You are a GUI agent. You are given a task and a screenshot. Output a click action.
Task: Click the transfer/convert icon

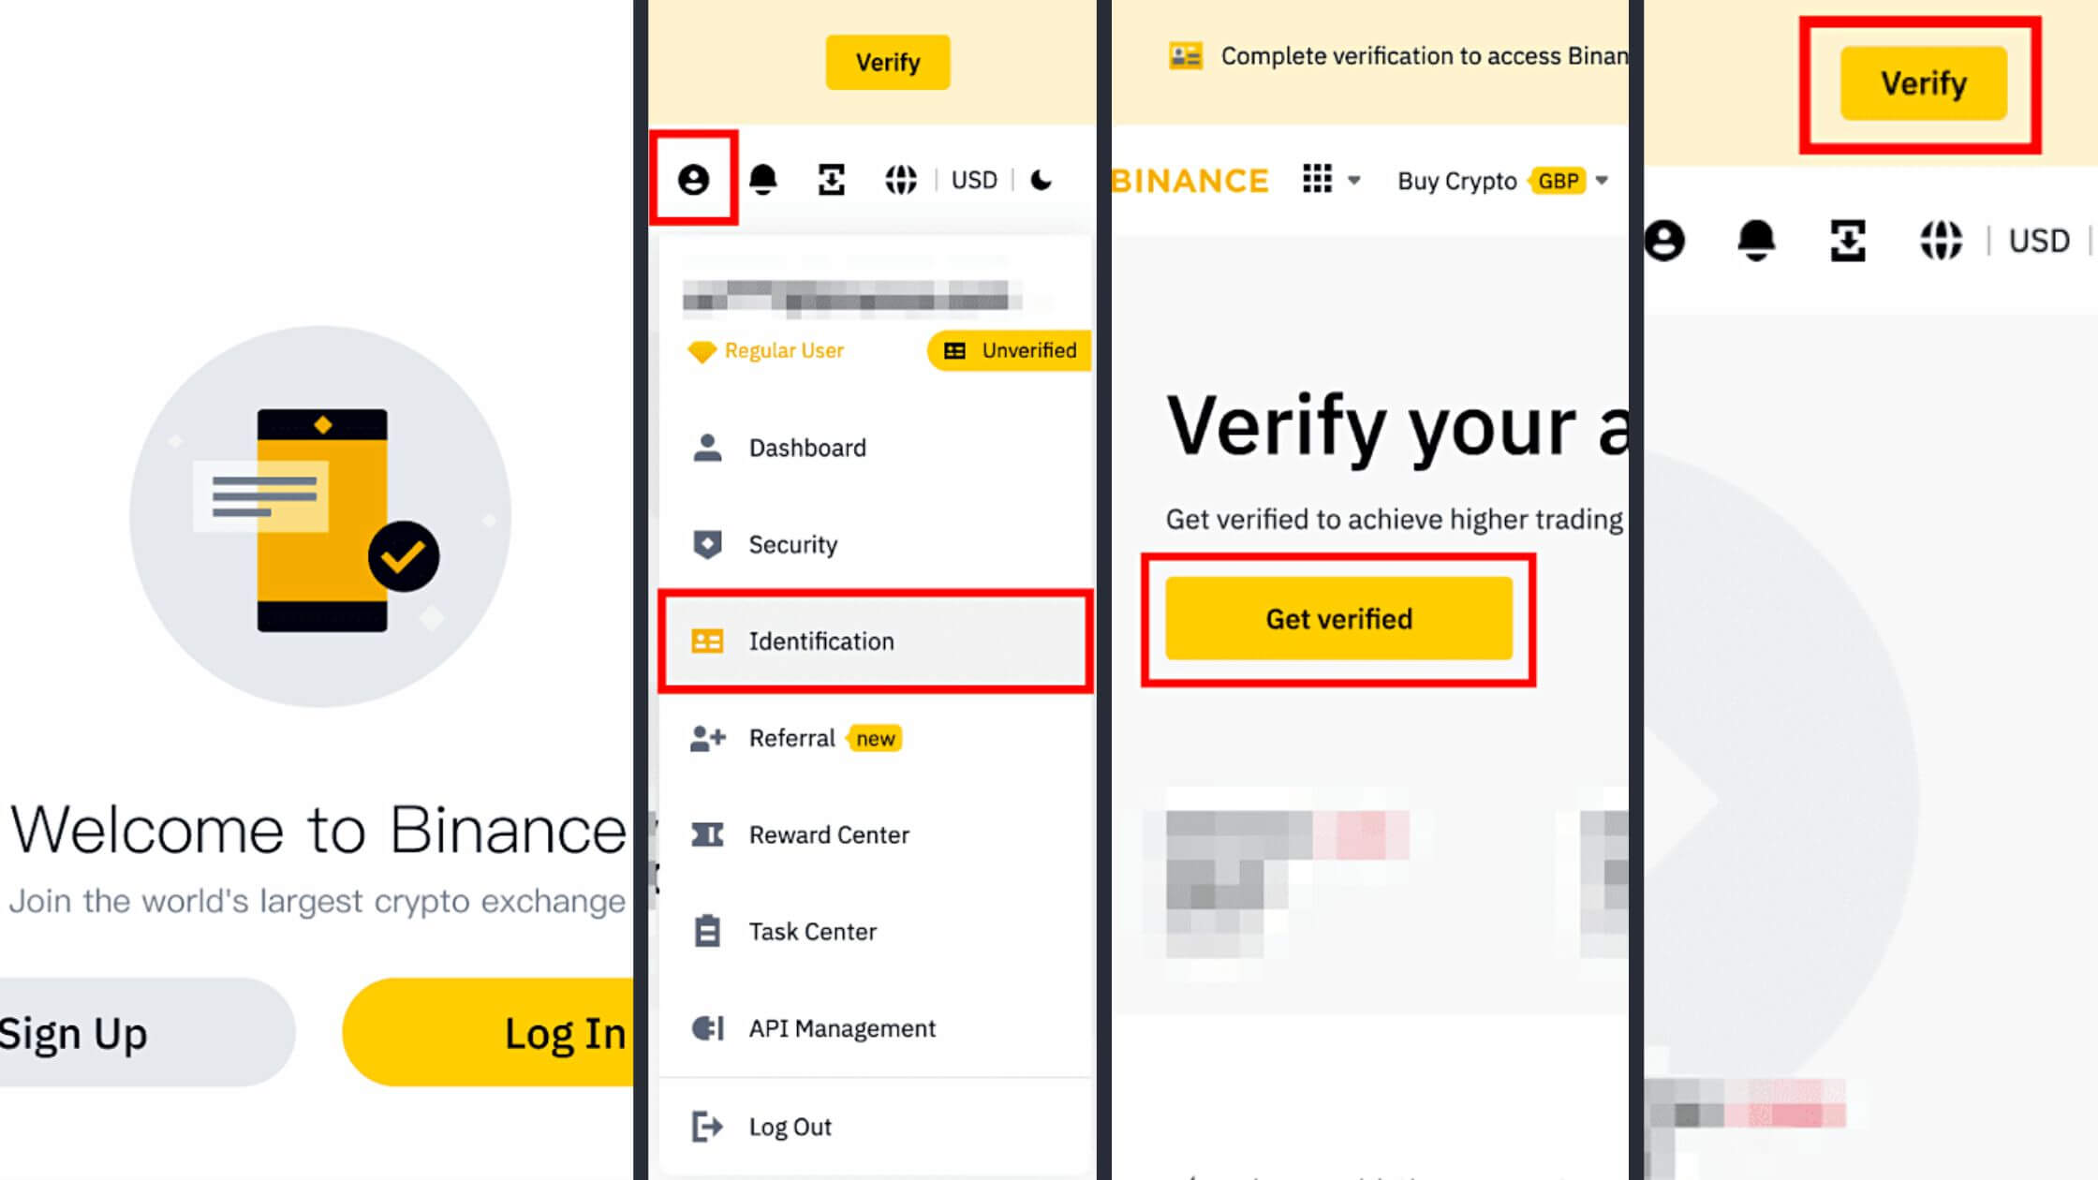point(832,180)
